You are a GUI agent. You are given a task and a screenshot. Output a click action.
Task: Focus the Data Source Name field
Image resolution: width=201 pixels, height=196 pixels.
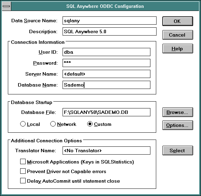[109, 21]
